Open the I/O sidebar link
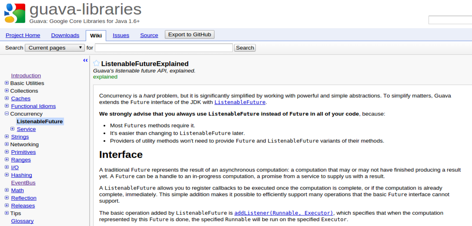Image resolution: width=472 pixels, height=226 pixels. (15, 167)
